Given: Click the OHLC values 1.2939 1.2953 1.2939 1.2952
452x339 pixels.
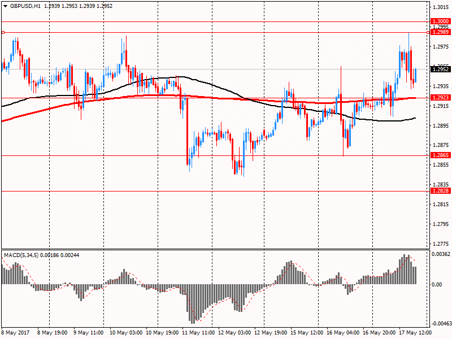Looking at the screenshot, I should tap(78, 6).
